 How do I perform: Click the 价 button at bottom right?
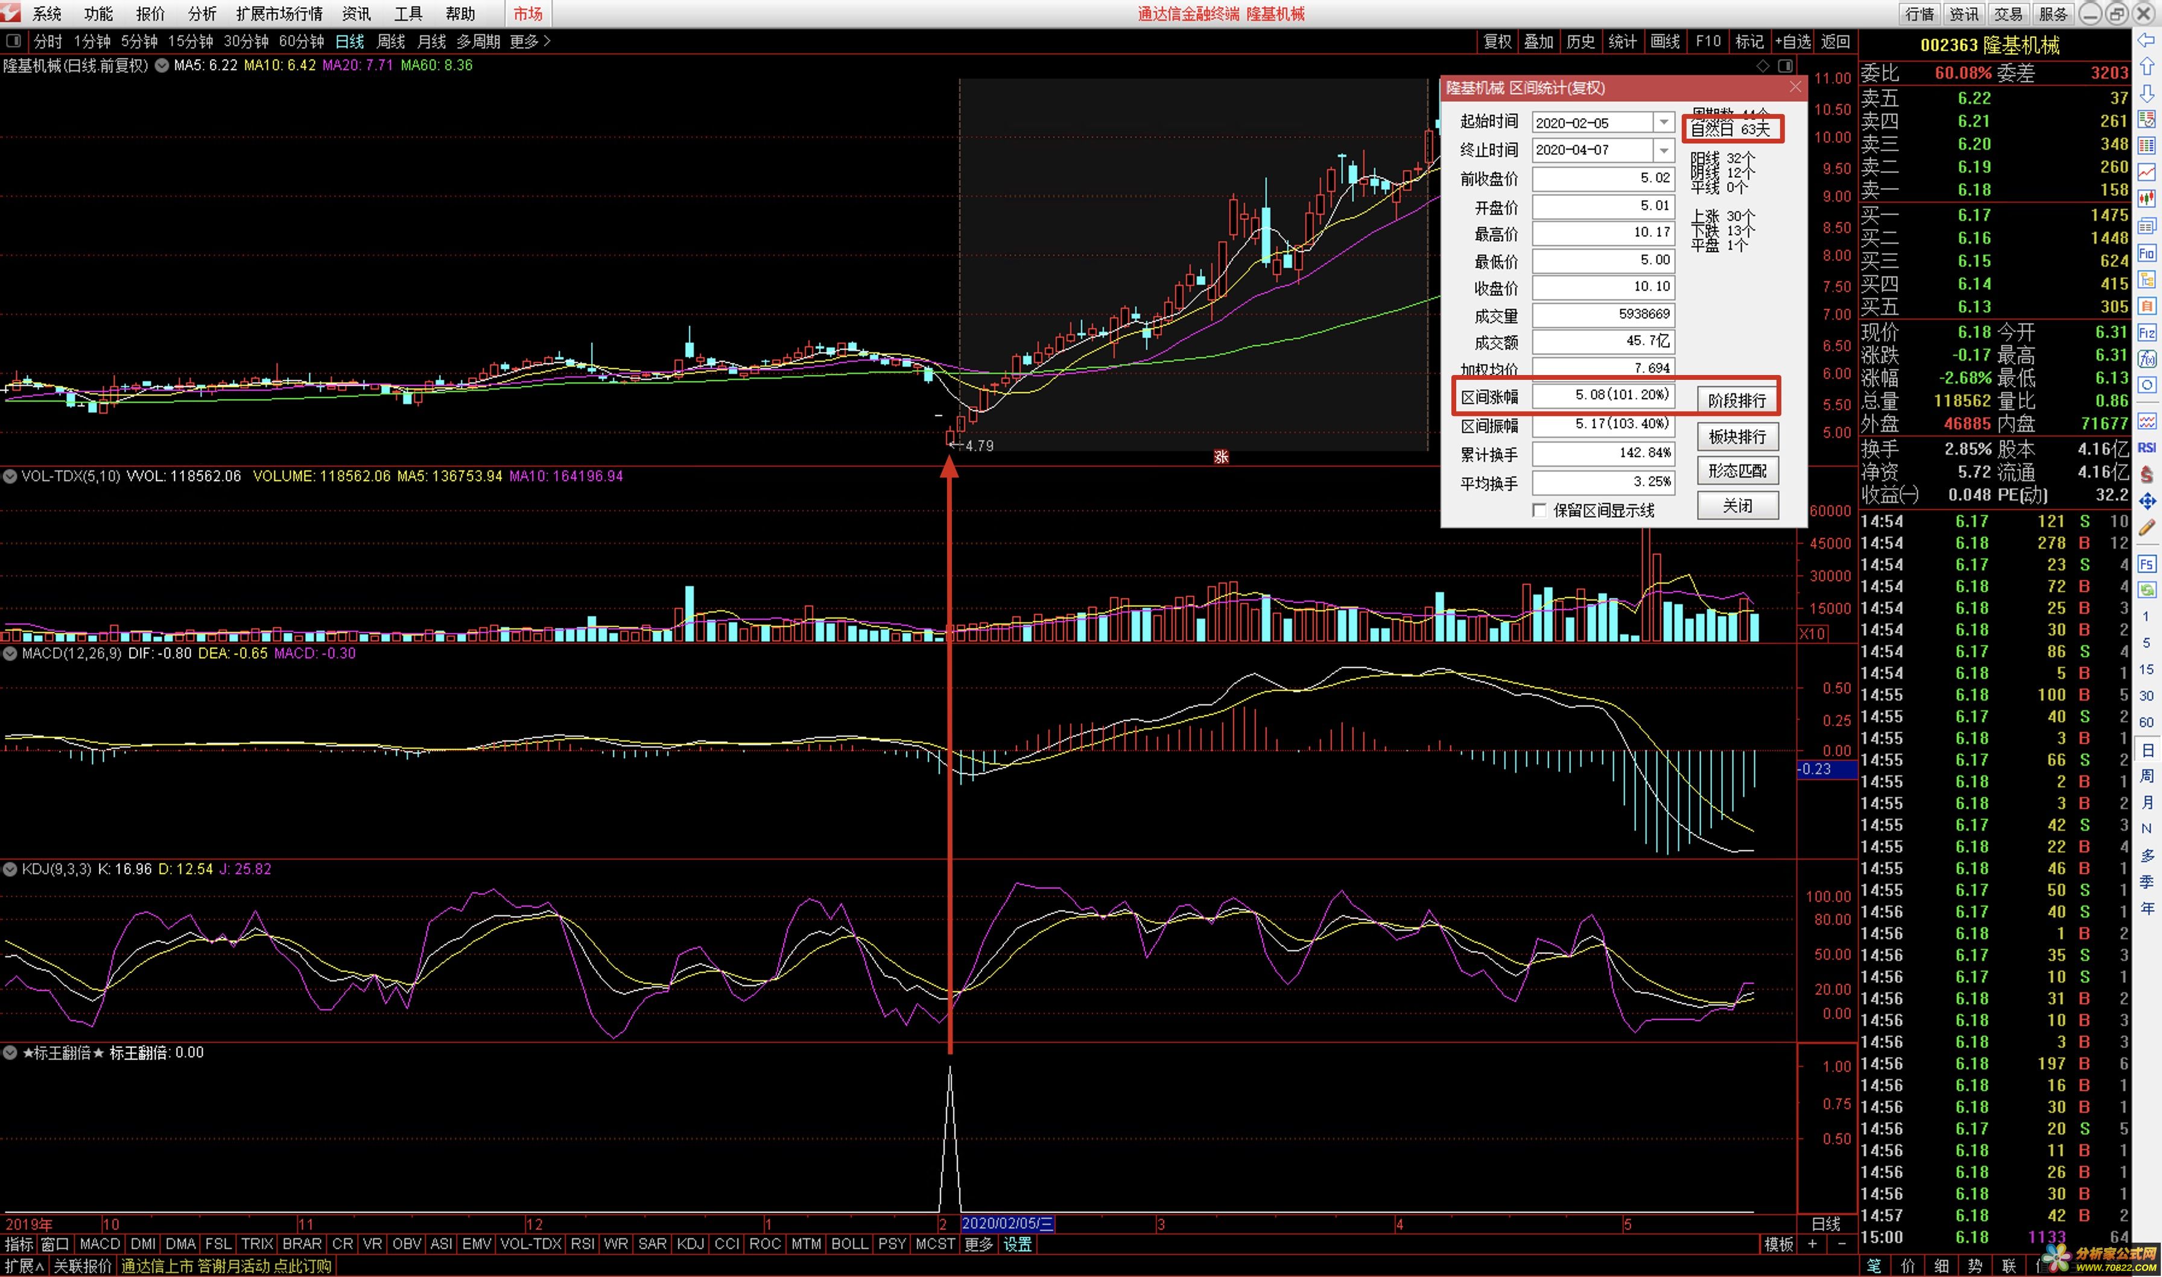(1908, 1266)
